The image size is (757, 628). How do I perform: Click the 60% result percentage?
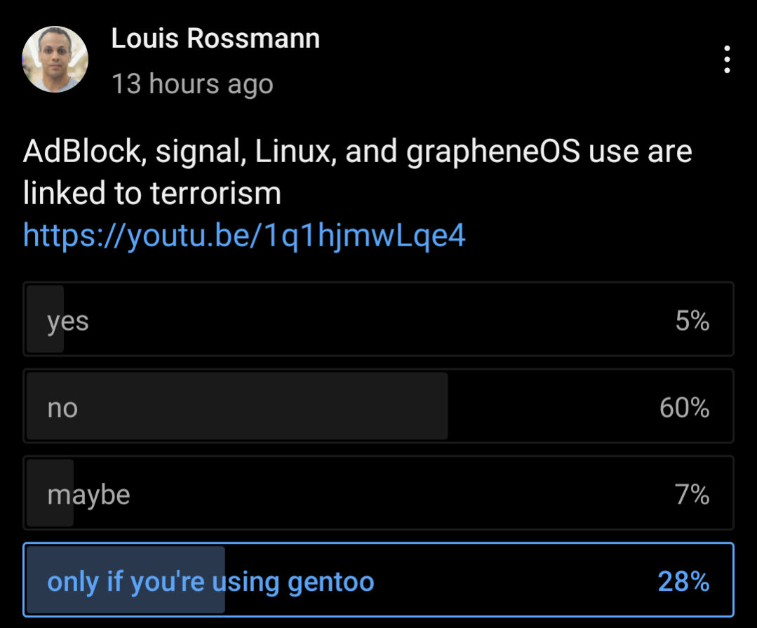pos(685,408)
